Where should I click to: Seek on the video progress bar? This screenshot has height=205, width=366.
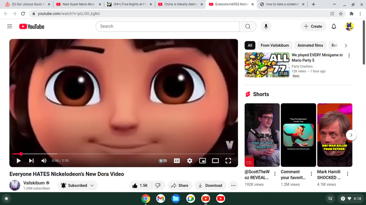point(124,154)
